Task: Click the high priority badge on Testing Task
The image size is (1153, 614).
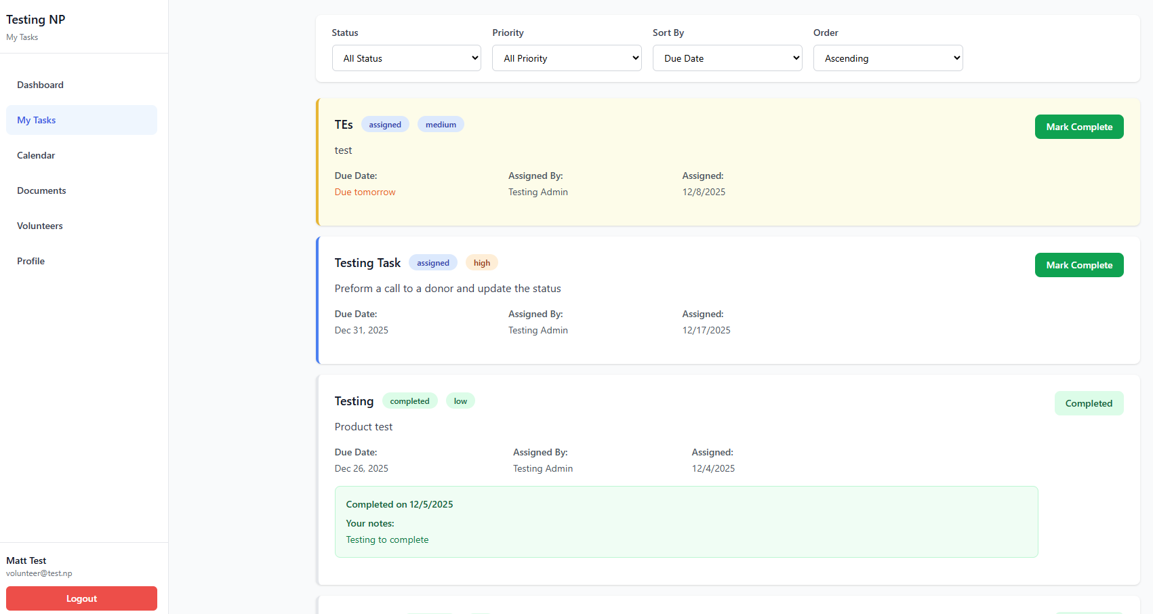Action: pos(481,262)
